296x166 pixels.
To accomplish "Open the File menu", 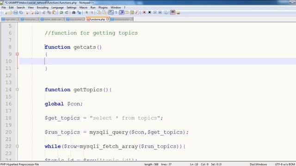I will pos(4,7).
